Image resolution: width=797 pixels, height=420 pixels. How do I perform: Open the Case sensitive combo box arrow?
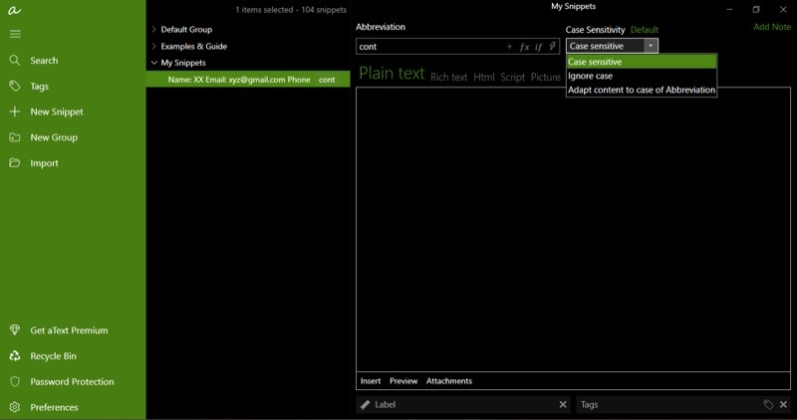[651, 46]
